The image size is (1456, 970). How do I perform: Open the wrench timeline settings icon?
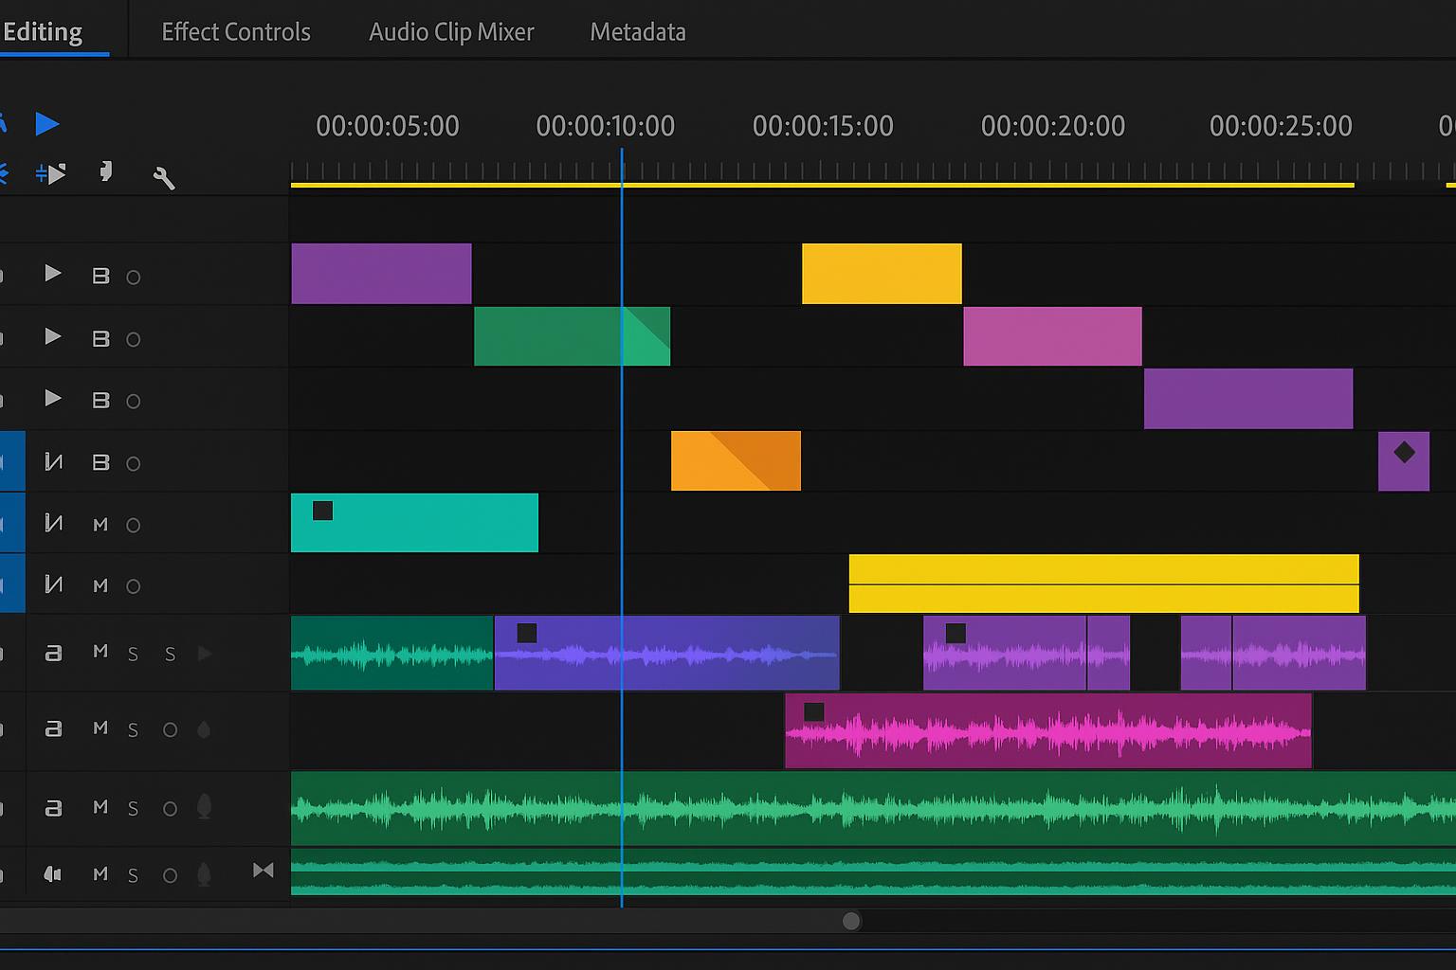click(164, 177)
